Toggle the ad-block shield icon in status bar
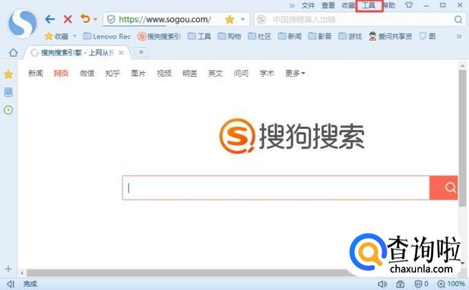The height and width of the screenshot is (290, 469). 418,284
